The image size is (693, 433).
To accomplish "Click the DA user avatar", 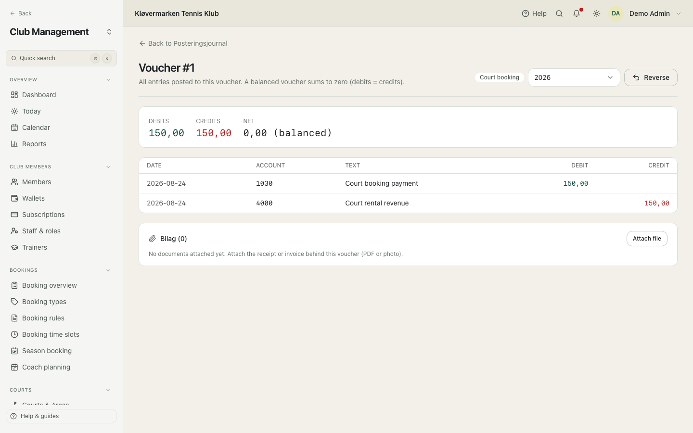I will click(616, 13).
